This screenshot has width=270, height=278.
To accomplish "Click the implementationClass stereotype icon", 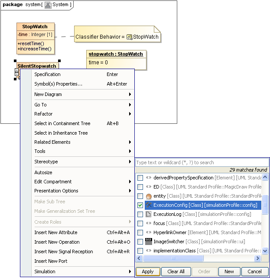I will coord(149,251).
